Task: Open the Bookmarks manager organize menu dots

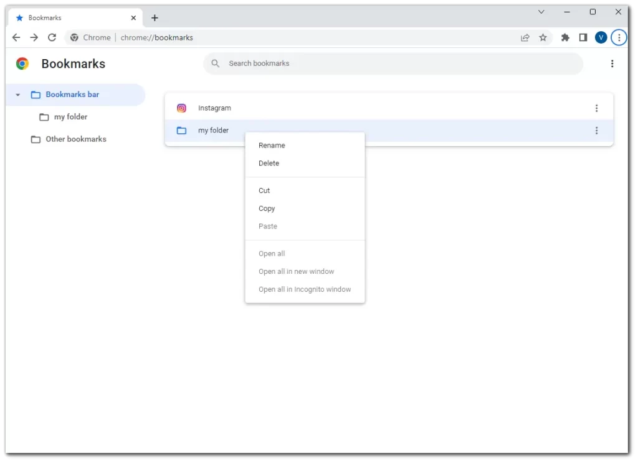Action: pos(612,63)
